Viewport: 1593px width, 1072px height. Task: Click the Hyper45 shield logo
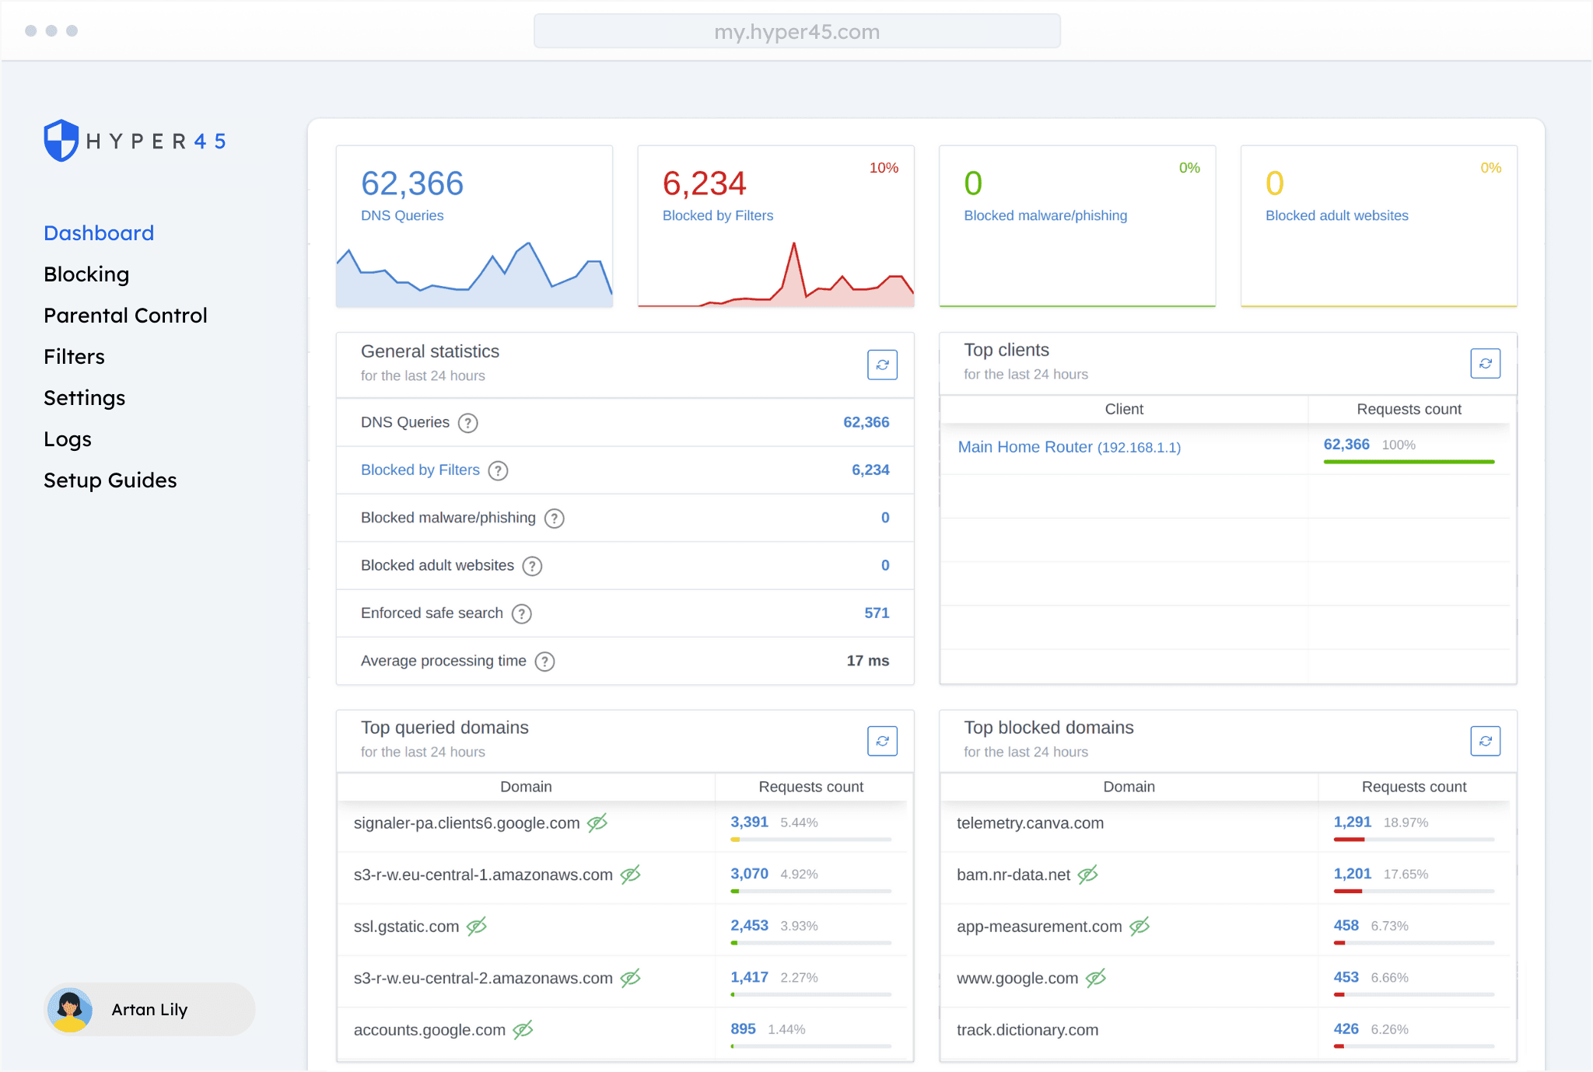point(61,141)
